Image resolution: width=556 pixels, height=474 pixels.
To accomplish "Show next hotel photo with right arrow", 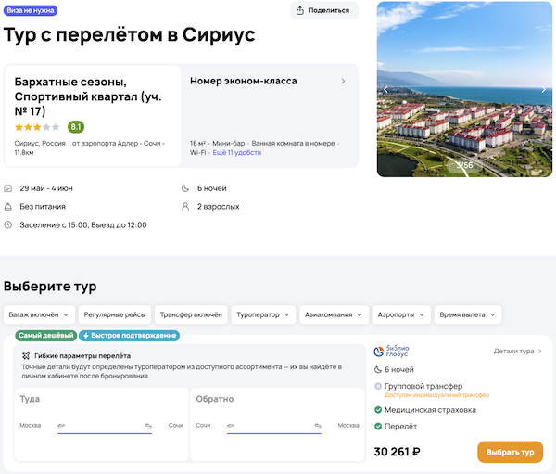I will pos(544,90).
